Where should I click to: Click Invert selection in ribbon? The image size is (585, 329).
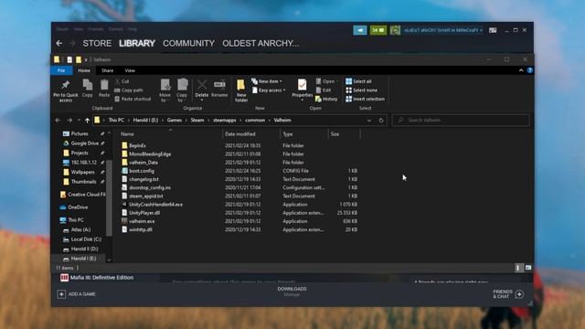pyautogui.click(x=365, y=100)
